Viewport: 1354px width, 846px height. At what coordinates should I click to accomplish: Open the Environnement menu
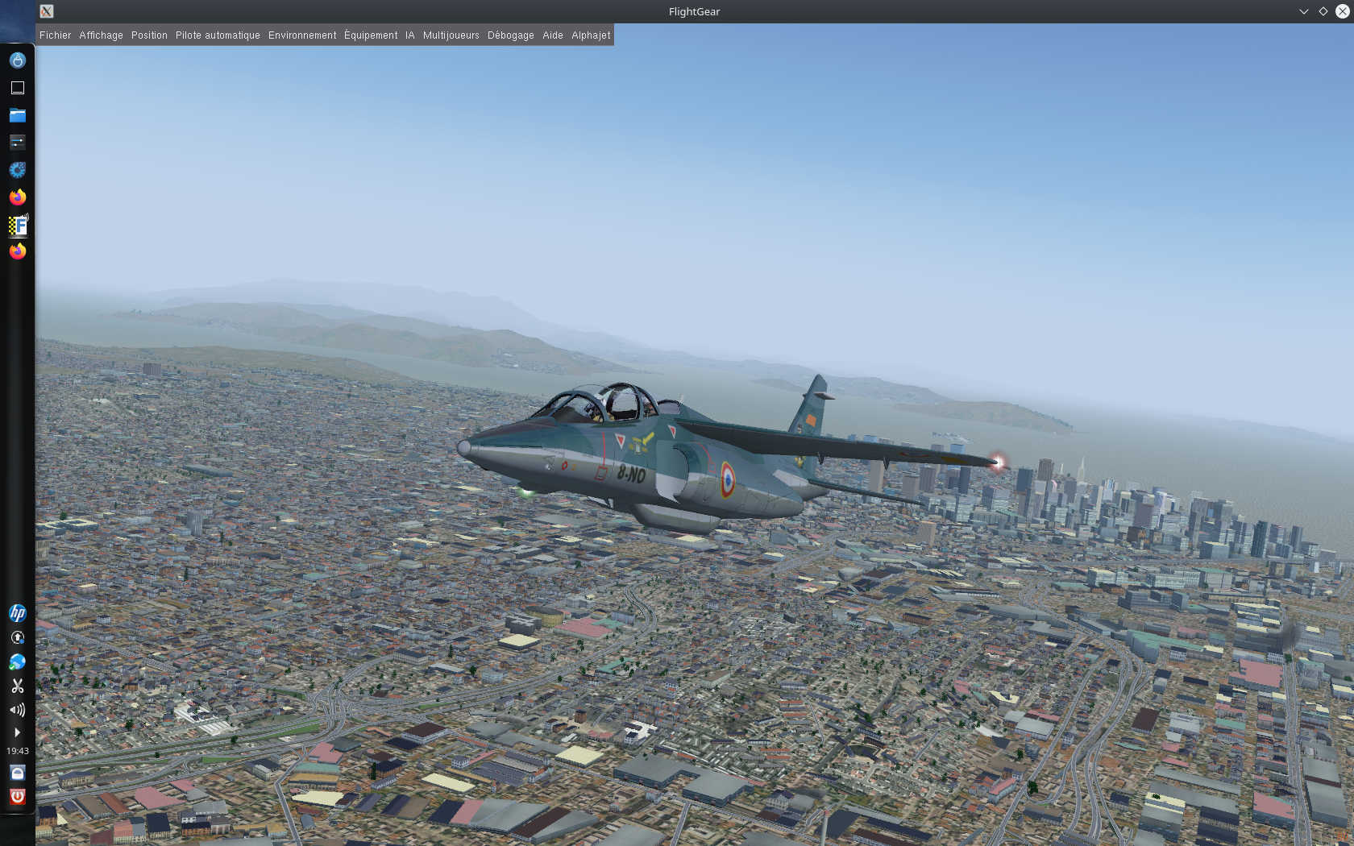(302, 35)
